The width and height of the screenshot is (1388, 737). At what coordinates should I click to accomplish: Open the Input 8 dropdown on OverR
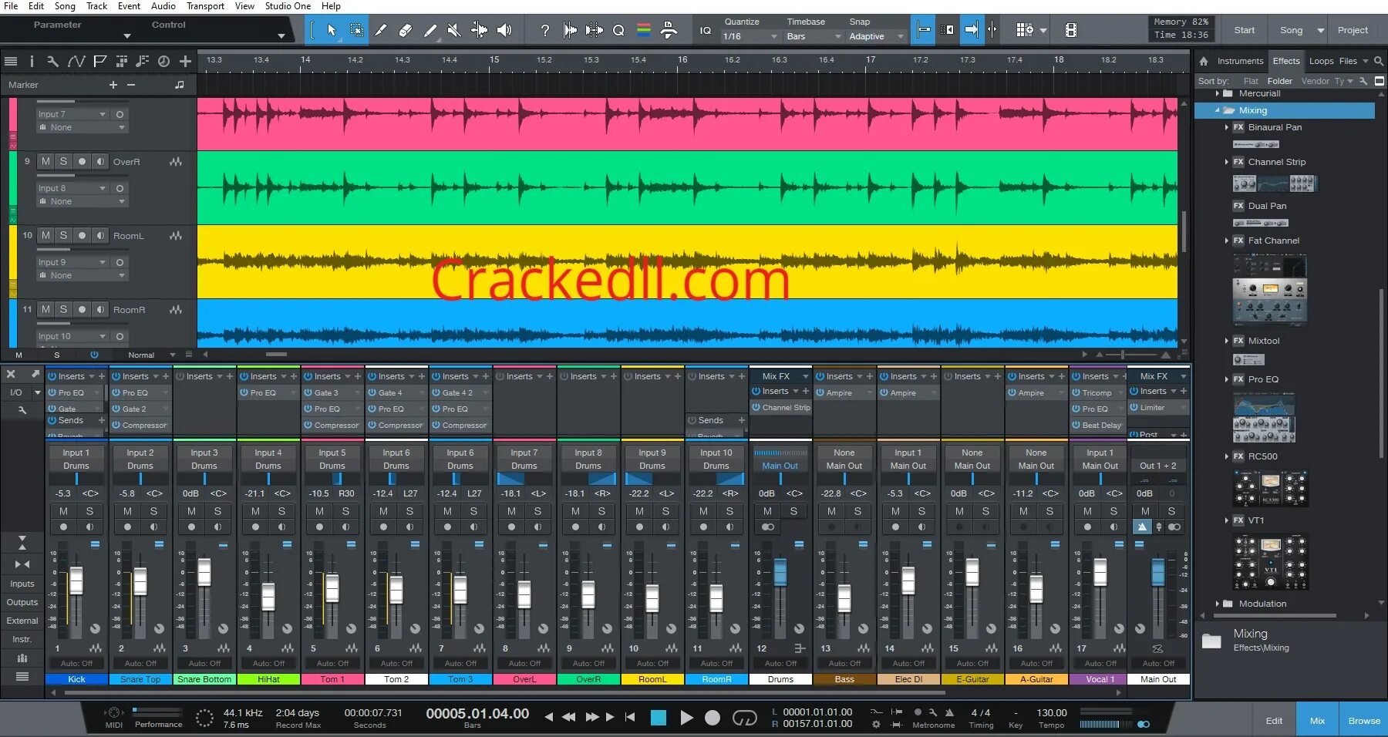click(72, 188)
